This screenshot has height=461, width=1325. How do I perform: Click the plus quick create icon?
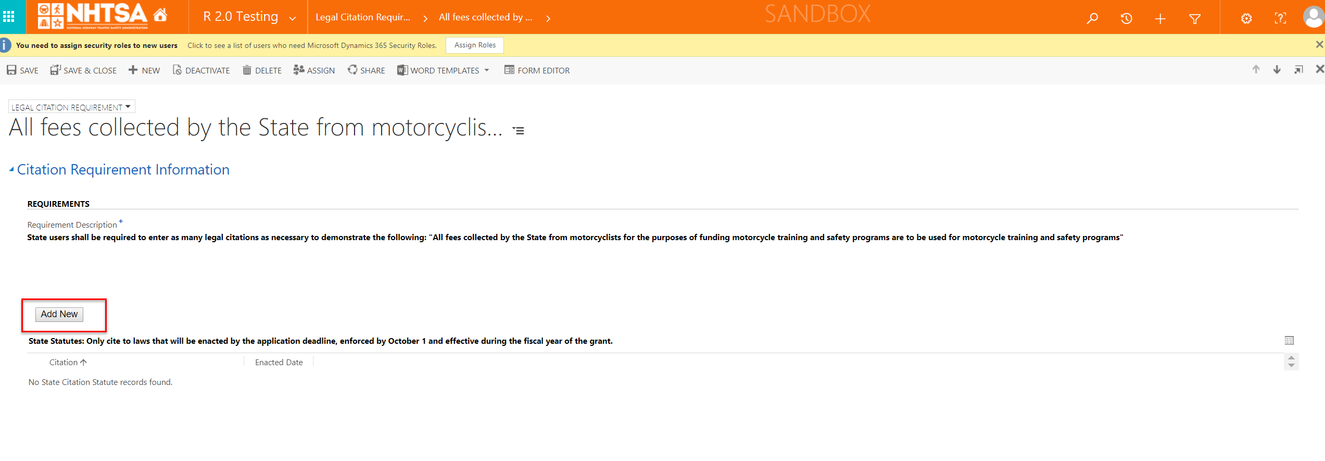1160,19
